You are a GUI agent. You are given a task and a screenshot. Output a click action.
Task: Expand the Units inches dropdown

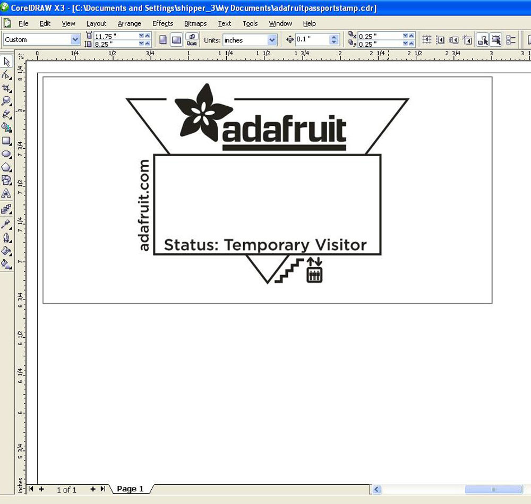pos(272,40)
